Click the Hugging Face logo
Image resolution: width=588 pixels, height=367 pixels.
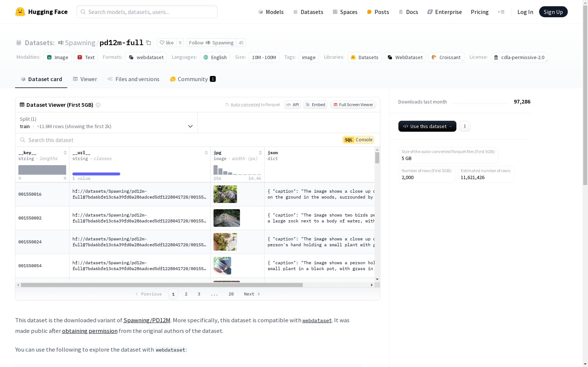click(x=41, y=12)
